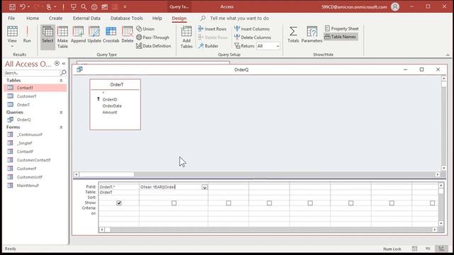Collapse the Forms group in the navigation pane
Viewport: 454px width, 255px height.
click(61, 127)
